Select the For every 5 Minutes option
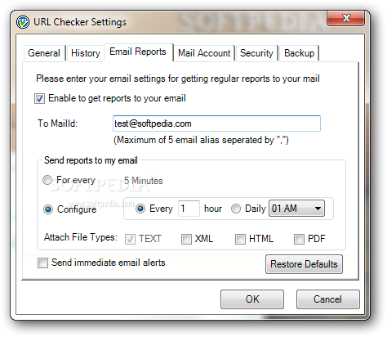 click(47, 180)
